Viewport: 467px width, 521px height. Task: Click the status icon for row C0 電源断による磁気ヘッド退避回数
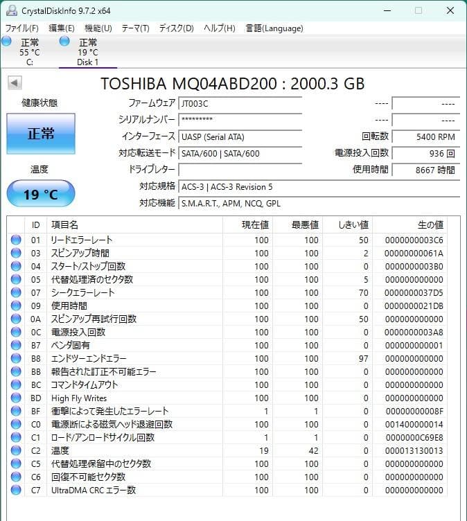pos(16,424)
